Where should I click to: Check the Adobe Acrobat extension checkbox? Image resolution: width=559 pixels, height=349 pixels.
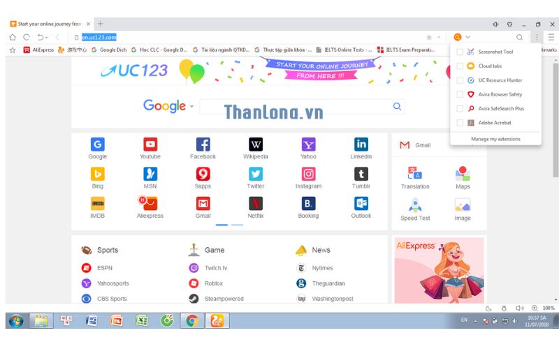[459, 123]
